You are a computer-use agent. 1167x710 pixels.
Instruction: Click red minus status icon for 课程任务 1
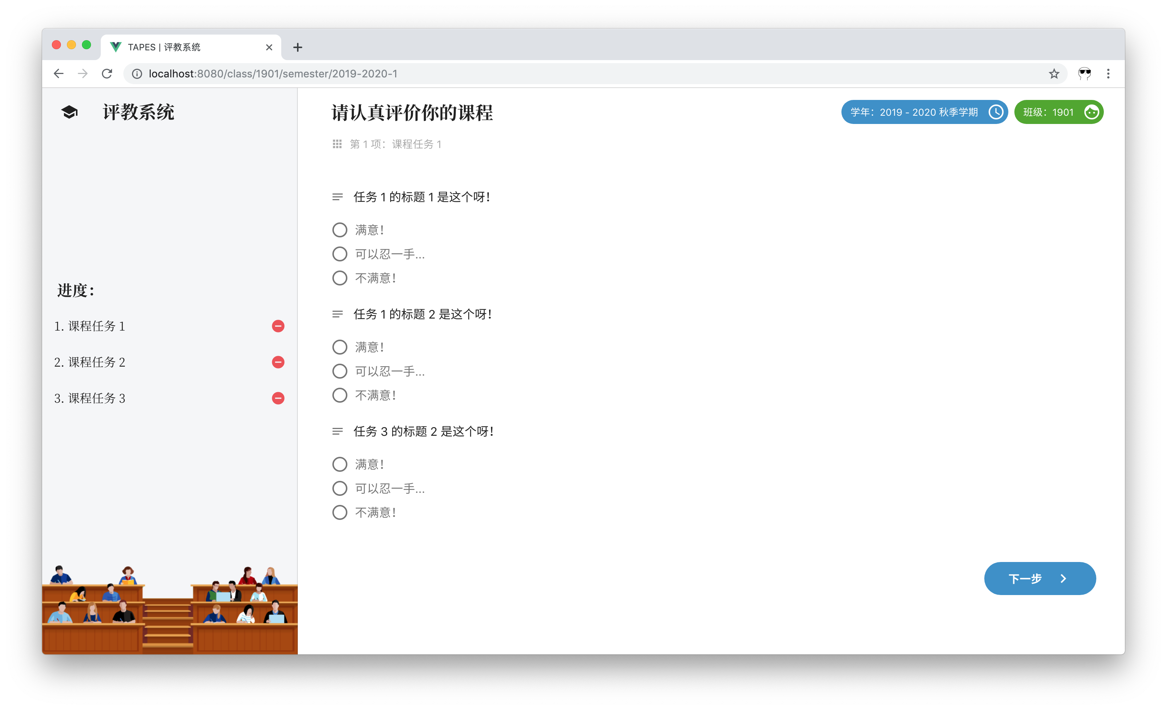[278, 326]
